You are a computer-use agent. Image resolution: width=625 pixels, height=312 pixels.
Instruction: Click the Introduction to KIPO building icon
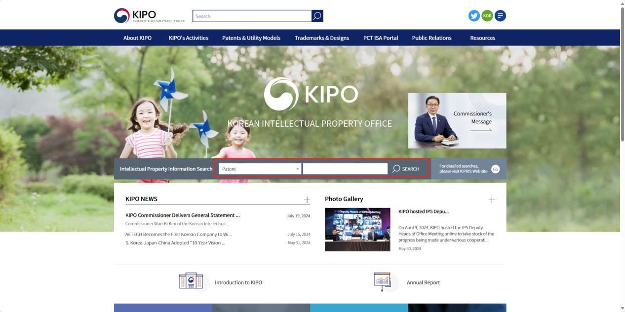191,281
